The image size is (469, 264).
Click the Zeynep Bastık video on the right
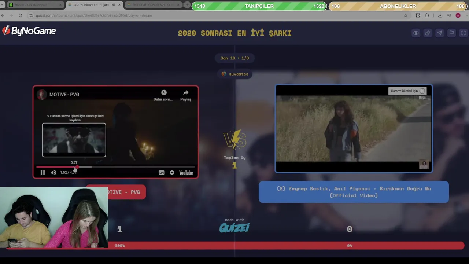[x=354, y=128]
